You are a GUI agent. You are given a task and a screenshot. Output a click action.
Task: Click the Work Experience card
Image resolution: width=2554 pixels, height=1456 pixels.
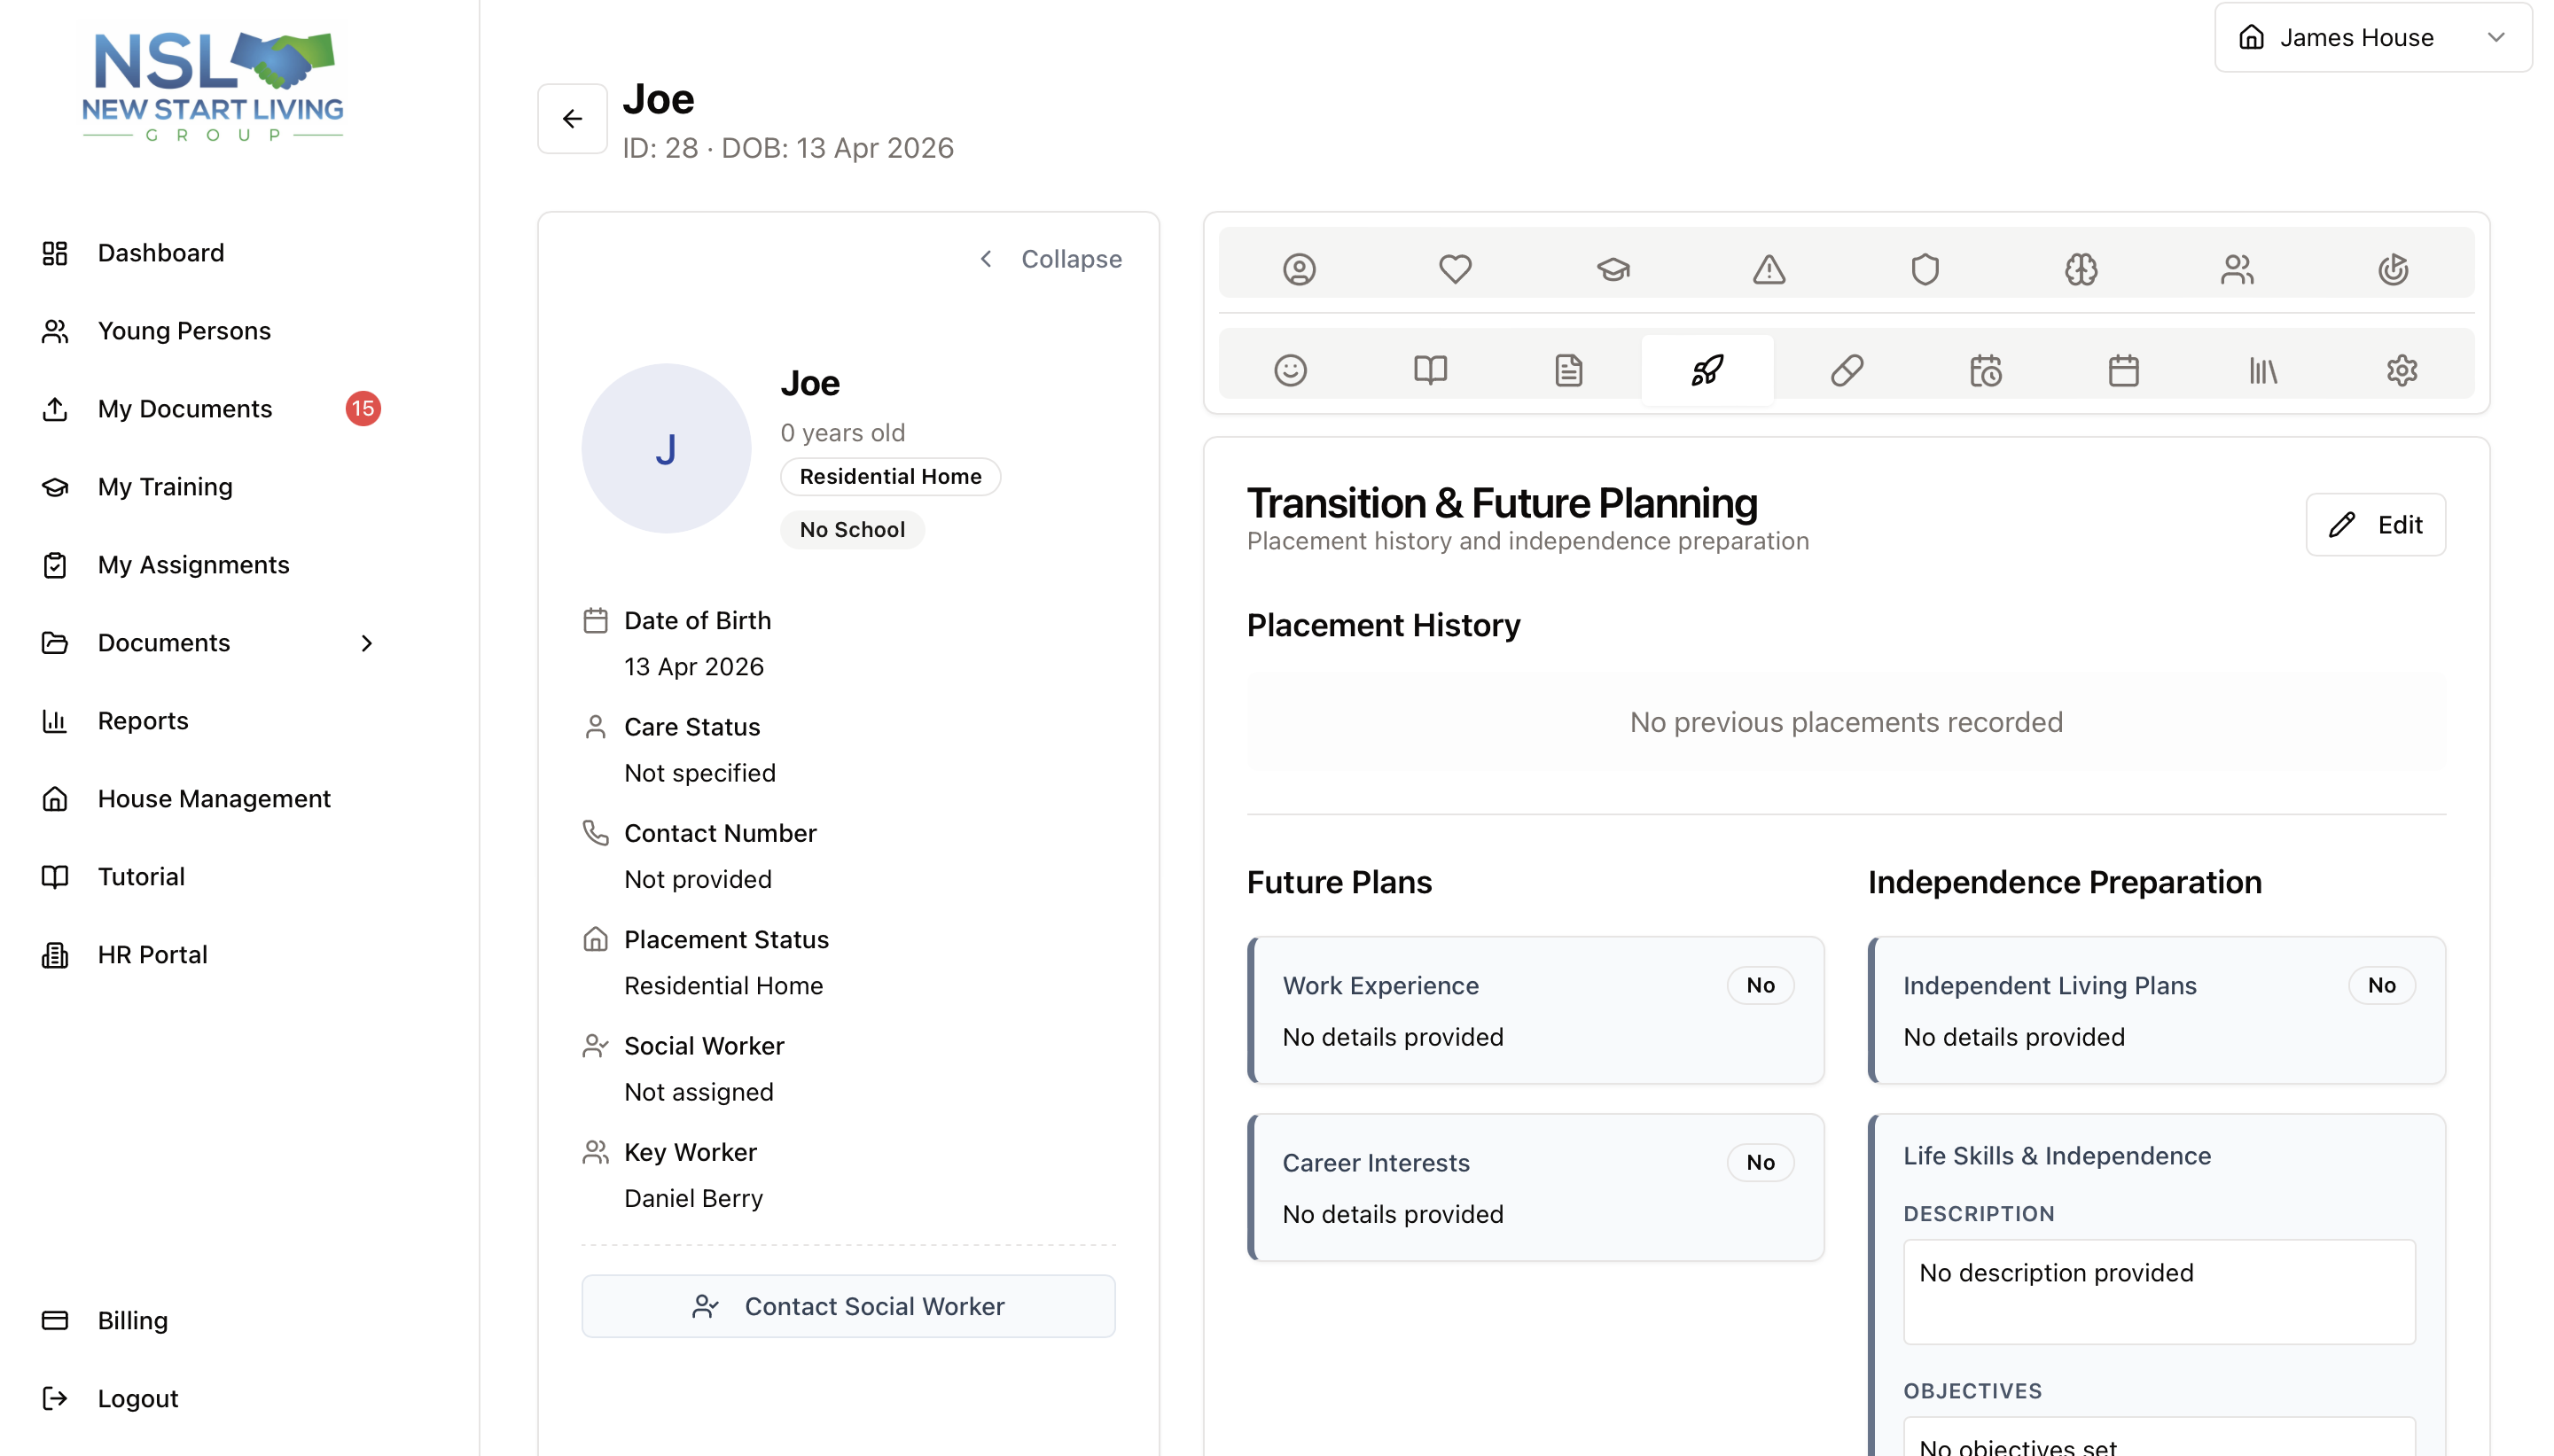(x=1535, y=1010)
